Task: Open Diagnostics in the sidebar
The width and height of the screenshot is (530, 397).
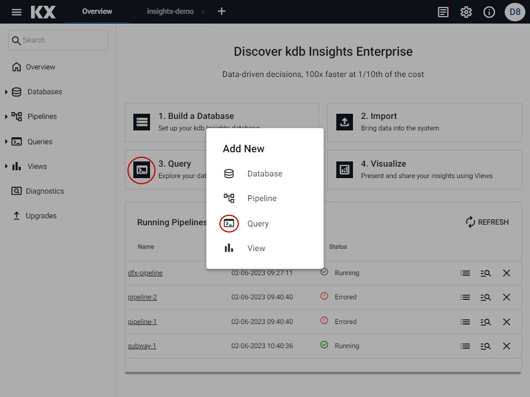Action: pyautogui.click(x=45, y=191)
